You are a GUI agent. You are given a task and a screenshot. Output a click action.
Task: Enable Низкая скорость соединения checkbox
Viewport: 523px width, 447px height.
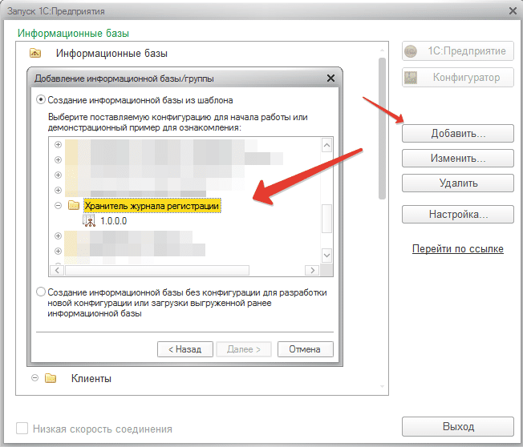(x=22, y=429)
